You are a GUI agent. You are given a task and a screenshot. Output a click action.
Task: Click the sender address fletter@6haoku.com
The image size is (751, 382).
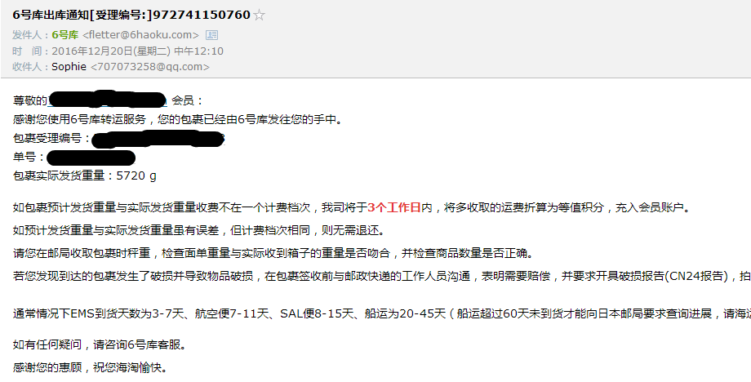pyautogui.click(x=140, y=35)
